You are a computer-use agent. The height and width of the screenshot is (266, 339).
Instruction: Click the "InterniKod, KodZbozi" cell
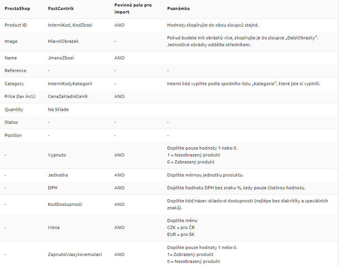coord(70,25)
